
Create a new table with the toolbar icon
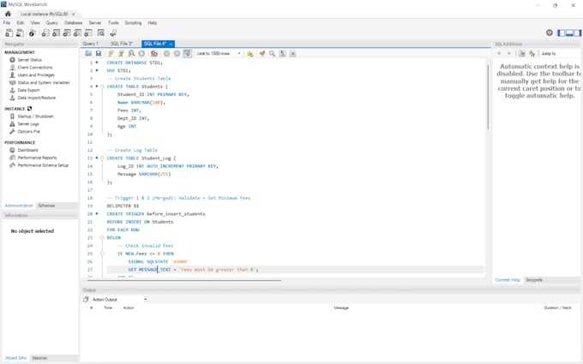pyautogui.click(x=56, y=33)
